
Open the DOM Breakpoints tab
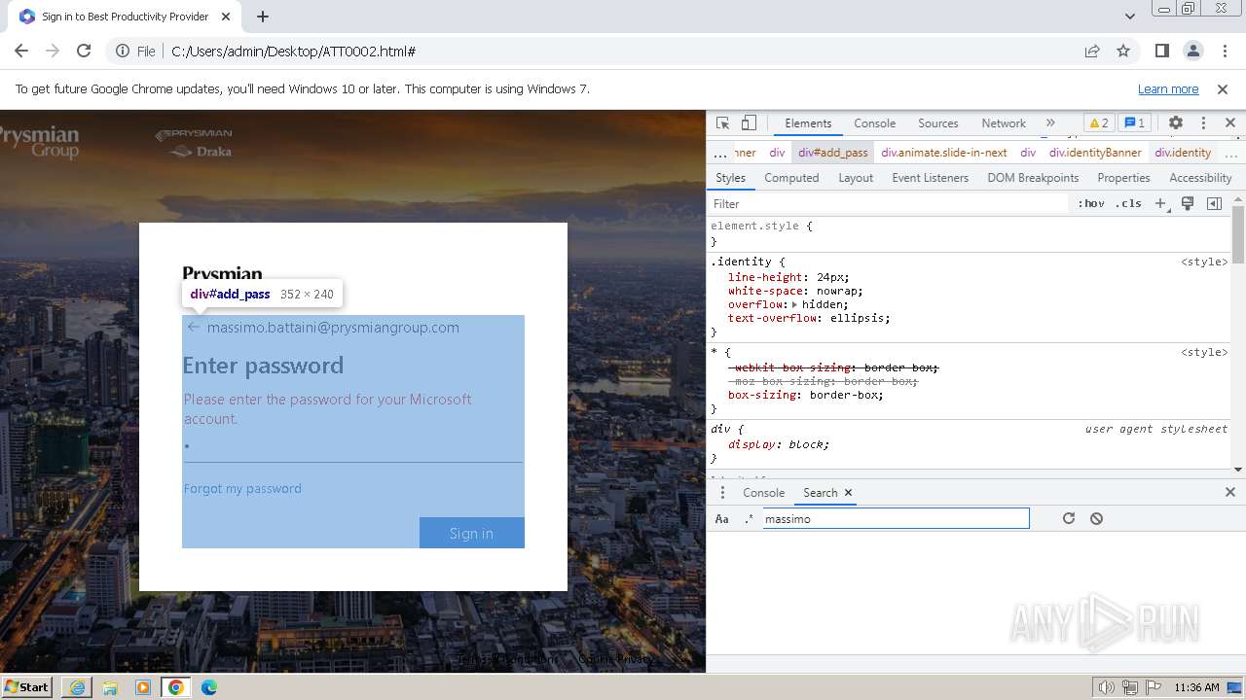[x=1033, y=178]
